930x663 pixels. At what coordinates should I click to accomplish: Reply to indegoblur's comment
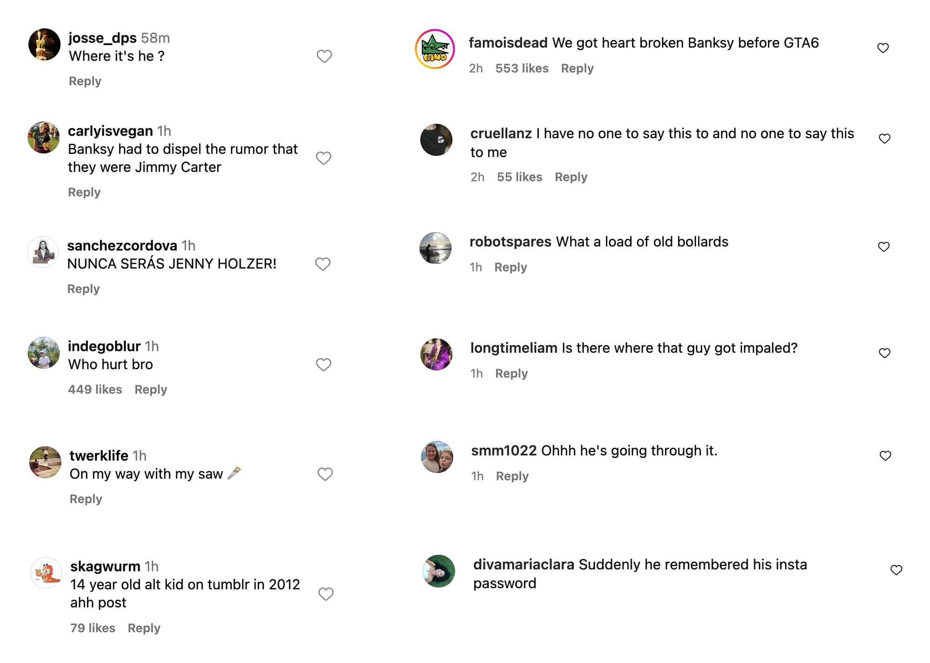click(151, 390)
